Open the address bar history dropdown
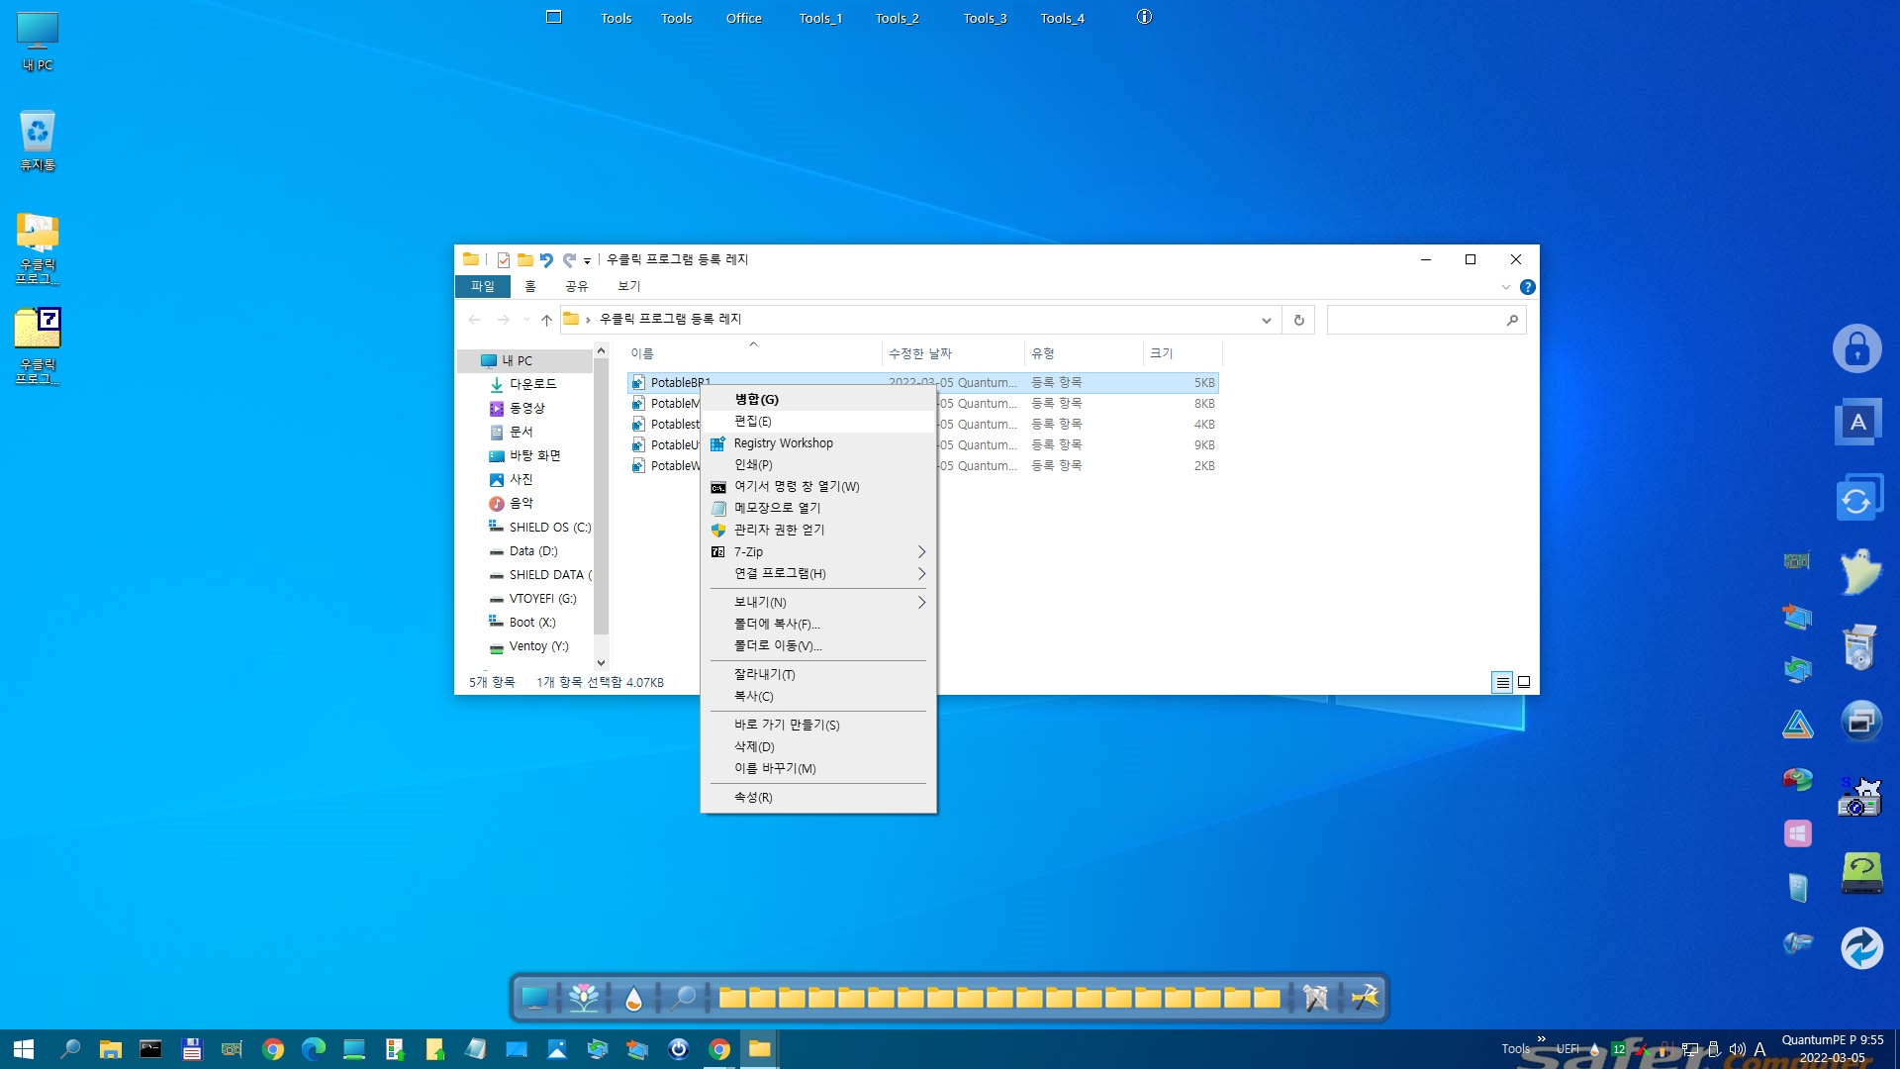1900x1069 pixels. pos(1266,320)
